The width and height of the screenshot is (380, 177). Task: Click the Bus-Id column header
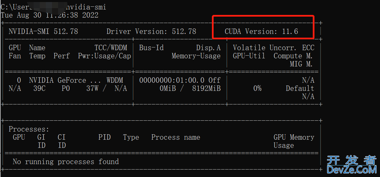[x=151, y=48]
